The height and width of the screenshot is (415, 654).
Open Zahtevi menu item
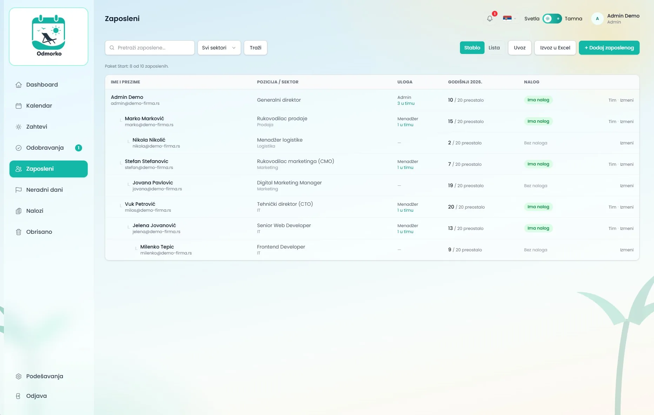tap(48, 127)
